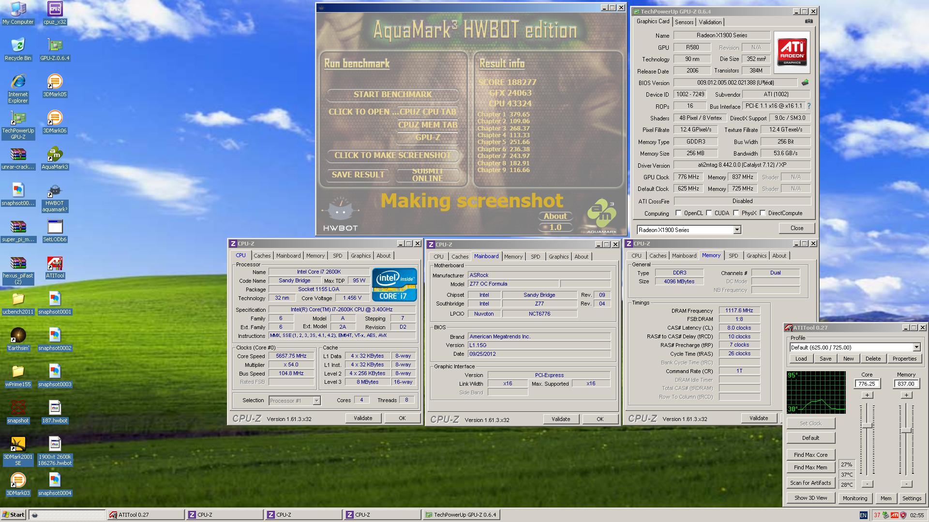Open Caches tab in first CPU-Z window
The height and width of the screenshot is (522, 929).
pyautogui.click(x=262, y=256)
